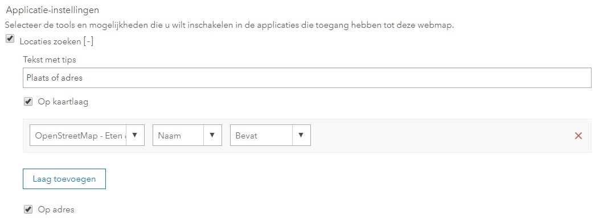Expand the Naam field dropdown arrow
595x222 pixels.
point(212,135)
